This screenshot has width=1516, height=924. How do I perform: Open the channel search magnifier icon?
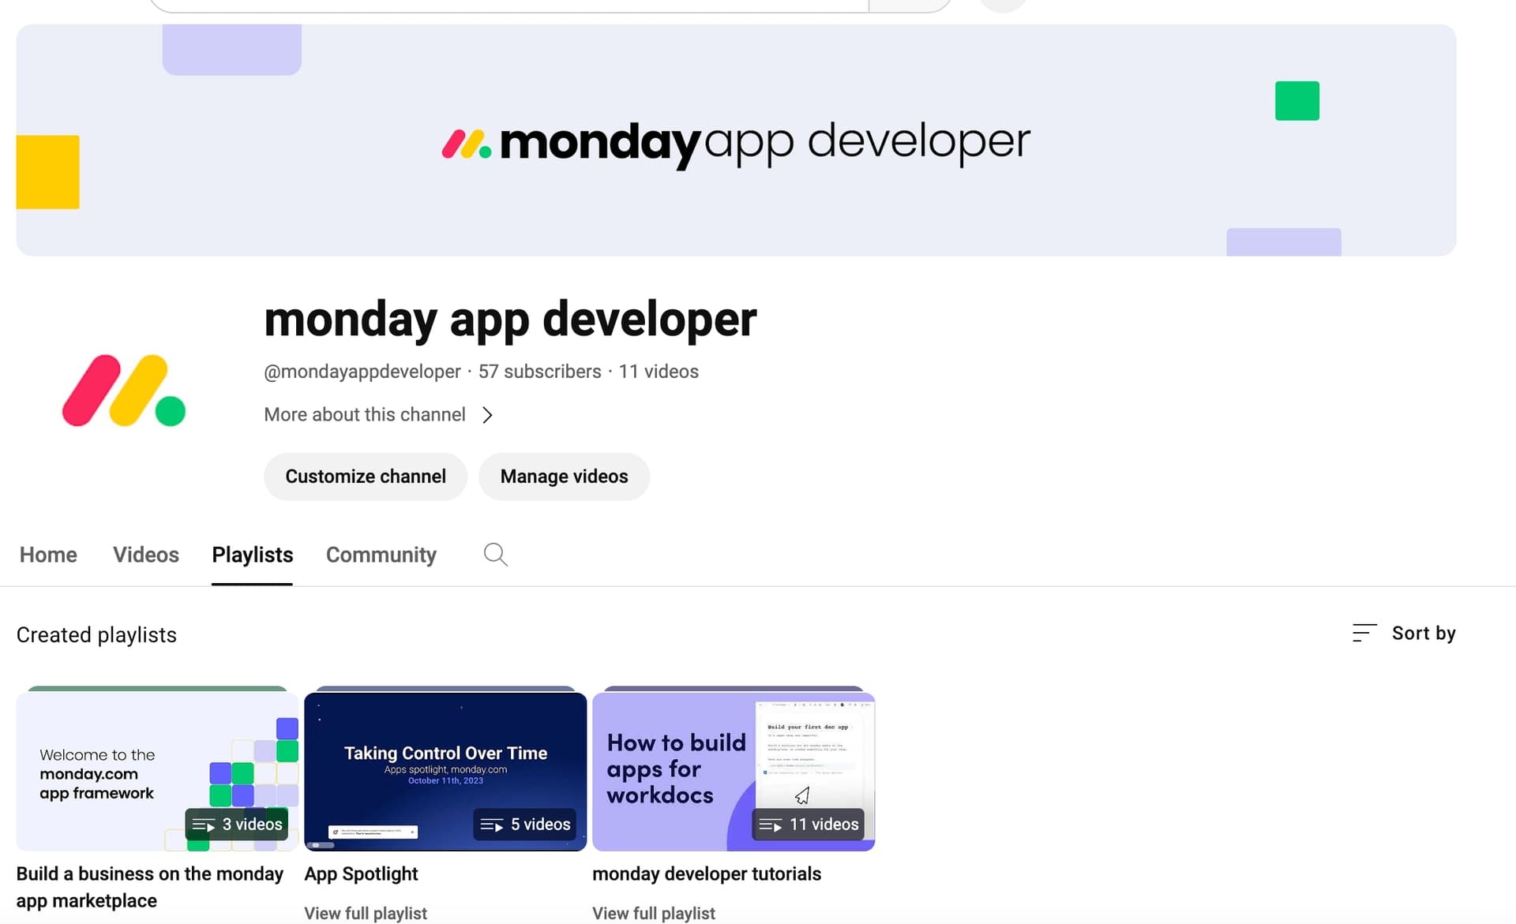(x=495, y=555)
